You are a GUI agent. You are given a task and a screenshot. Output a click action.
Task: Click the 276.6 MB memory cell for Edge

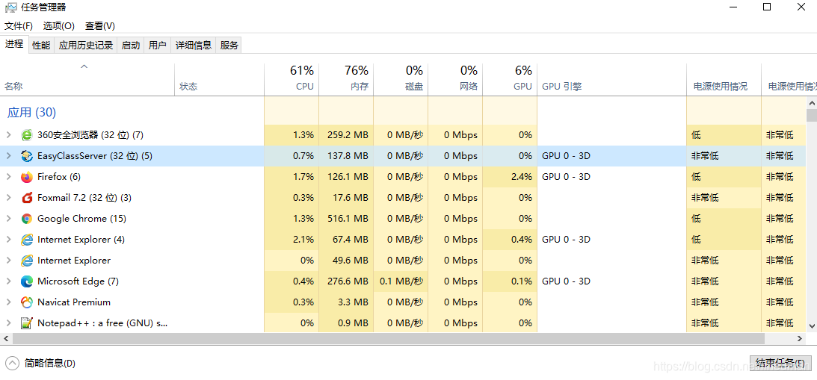(346, 281)
